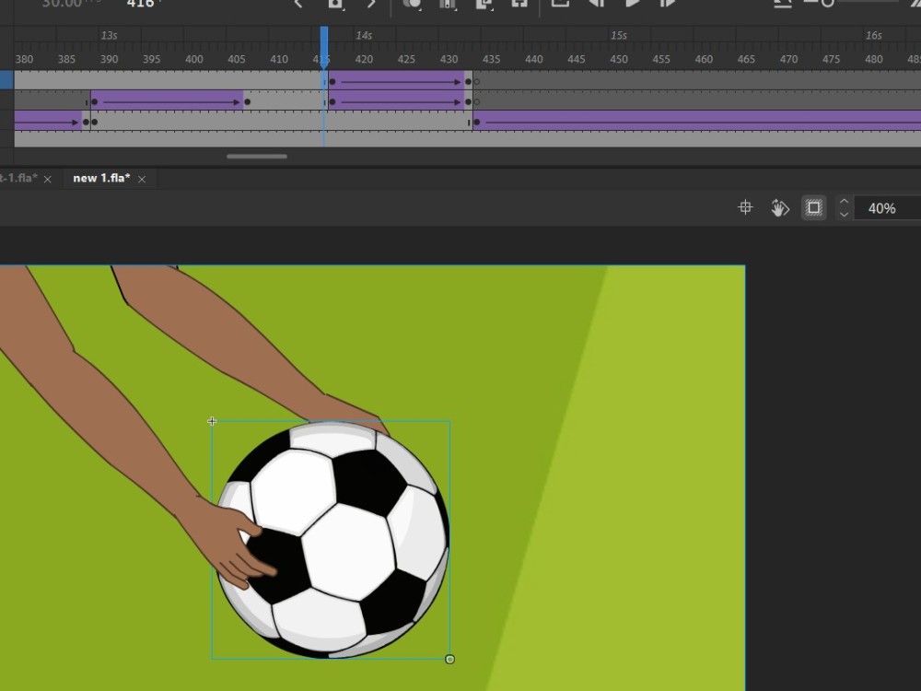Click the 13s time marker on the ruler

109,35
